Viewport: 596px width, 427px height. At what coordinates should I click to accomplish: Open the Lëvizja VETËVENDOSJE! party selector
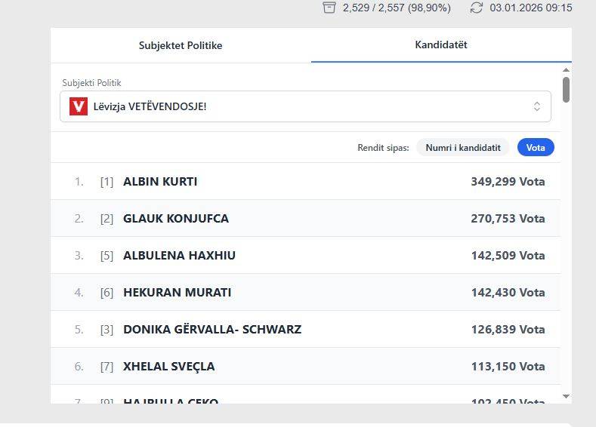(302, 106)
